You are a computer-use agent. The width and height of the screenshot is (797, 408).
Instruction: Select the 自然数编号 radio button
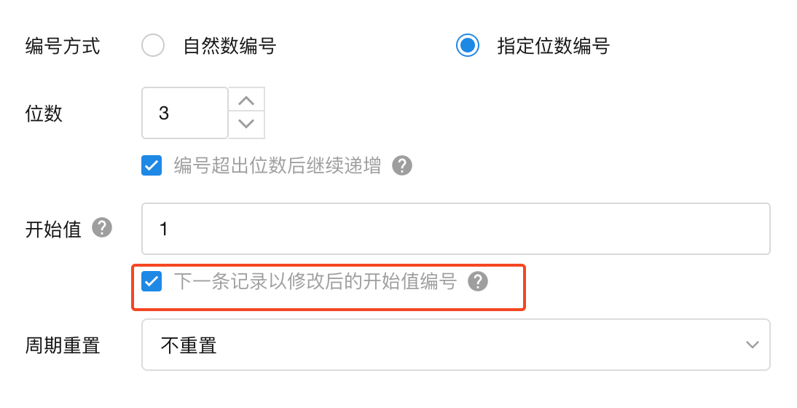click(x=153, y=47)
